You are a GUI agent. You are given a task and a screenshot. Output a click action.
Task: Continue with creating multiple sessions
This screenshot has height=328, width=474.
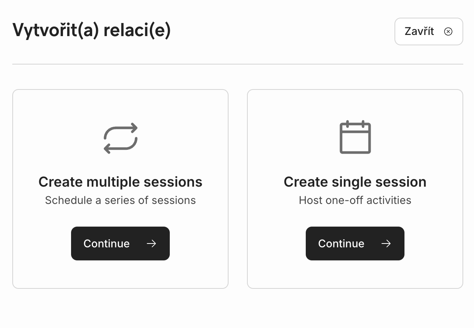120,244
